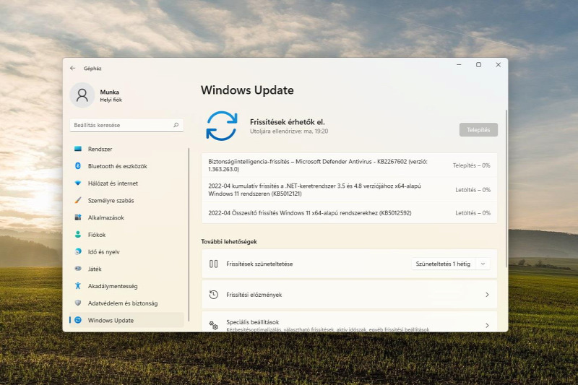
Task: Click Letöltés – 0% status for KB5012121
Action: [473, 190]
